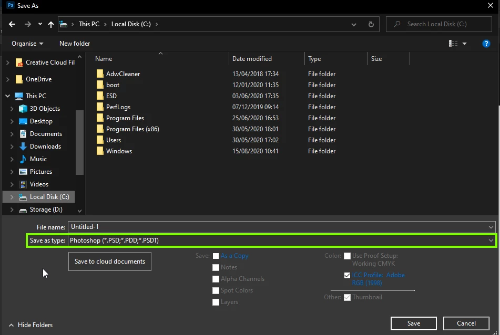Click Local Disk (C:) in address path
The image size is (500, 335).
point(131,24)
